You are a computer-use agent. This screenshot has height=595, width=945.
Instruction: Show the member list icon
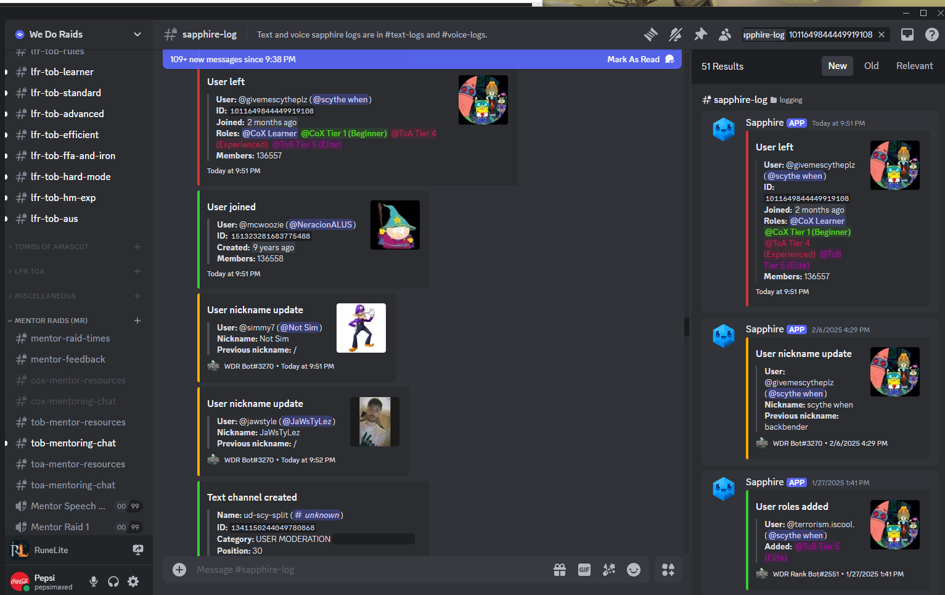(725, 35)
